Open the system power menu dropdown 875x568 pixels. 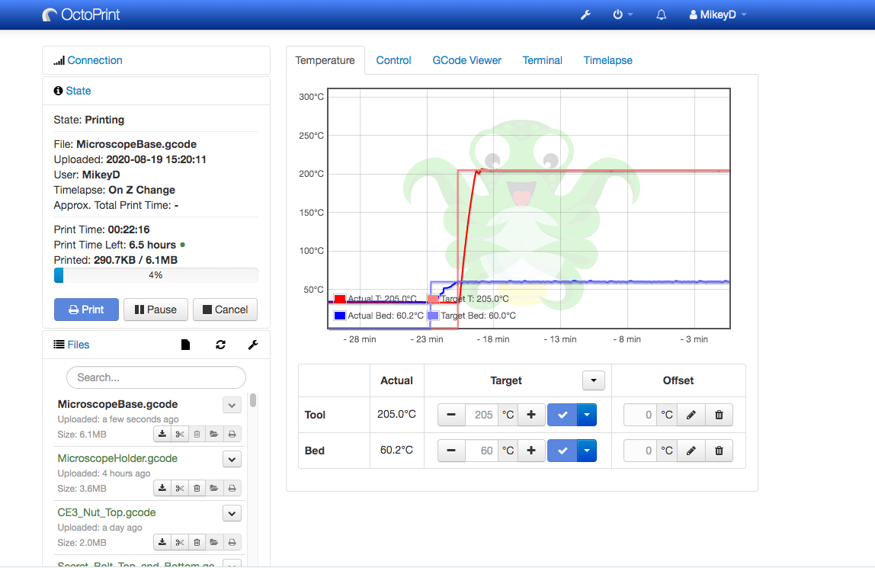[623, 15]
